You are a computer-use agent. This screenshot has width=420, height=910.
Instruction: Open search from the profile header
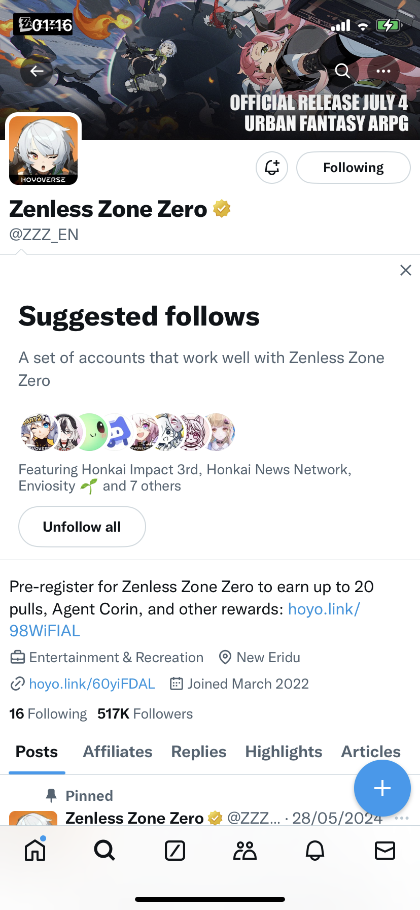(x=342, y=71)
